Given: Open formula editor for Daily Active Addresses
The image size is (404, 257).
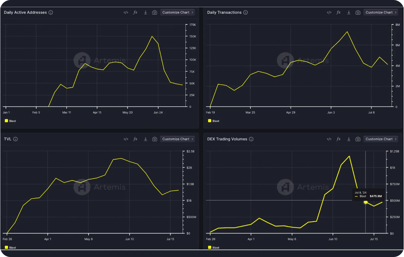Looking at the screenshot, I should [135, 12].
